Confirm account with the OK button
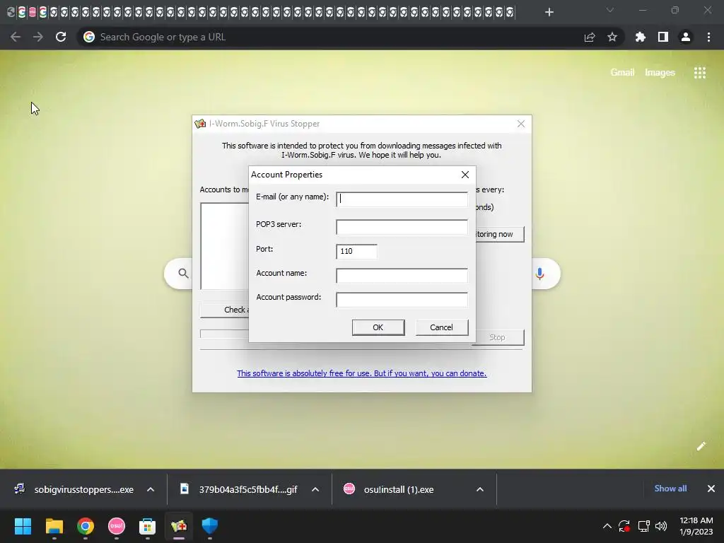The height and width of the screenshot is (543, 724). click(378, 327)
